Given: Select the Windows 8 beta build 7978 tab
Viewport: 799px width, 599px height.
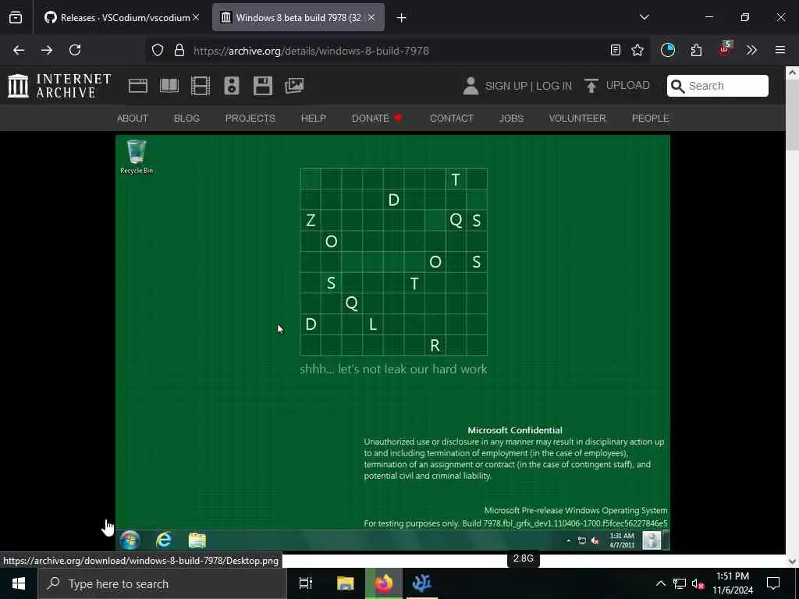Looking at the screenshot, I should click(298, 18).
